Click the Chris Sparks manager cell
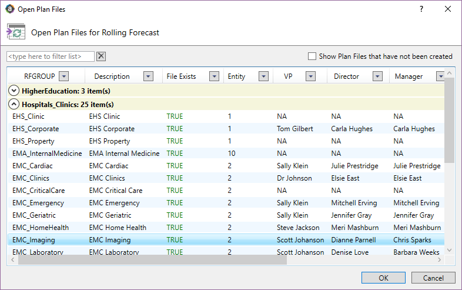 coord(412,240)
